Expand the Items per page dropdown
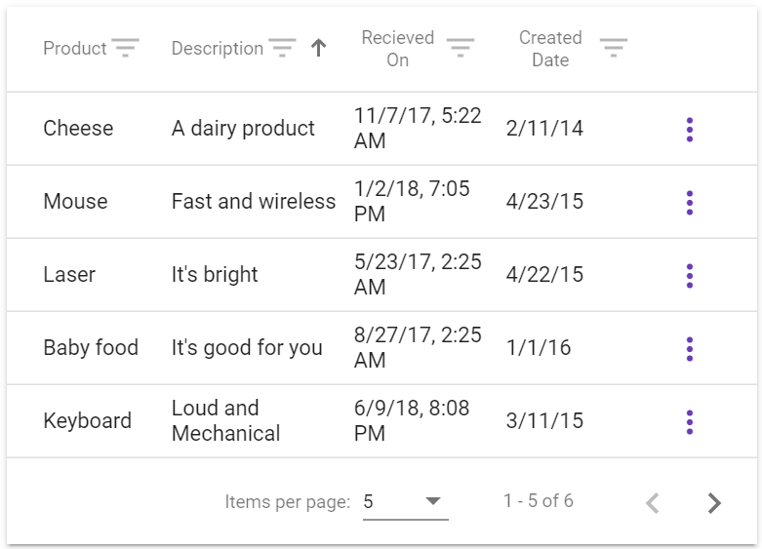The height and width of the screenshot is (549, 762). click(405, 502)
